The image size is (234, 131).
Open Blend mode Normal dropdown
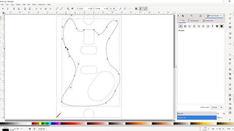tap(217, 107)
